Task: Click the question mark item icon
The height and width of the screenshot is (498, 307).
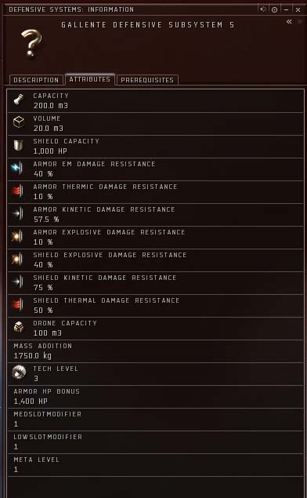Action: (x=31, y=42)
